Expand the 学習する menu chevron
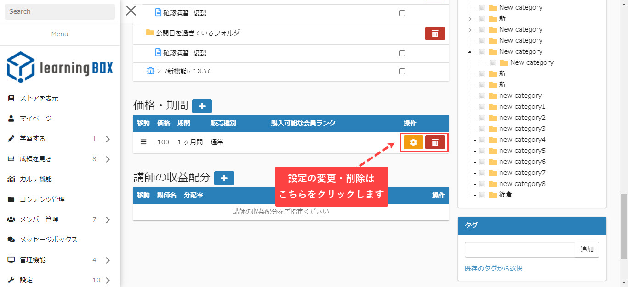The width and height of the screenshot is (628, 287). [x=108, y=139]
